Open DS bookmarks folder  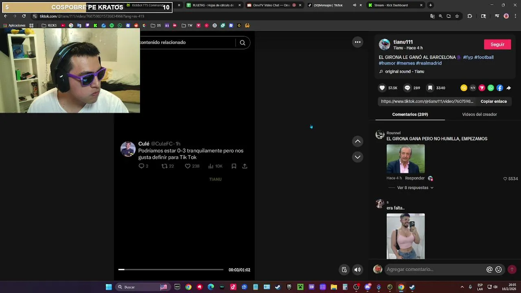coord(156,26)
